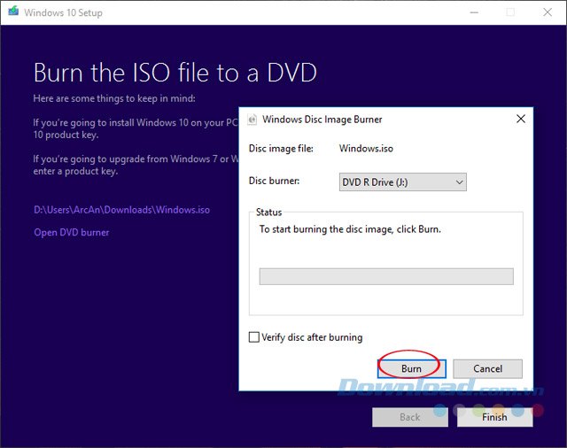Click the 'Disc burner:' label
The image size is (567, 448).
[274, 181]
